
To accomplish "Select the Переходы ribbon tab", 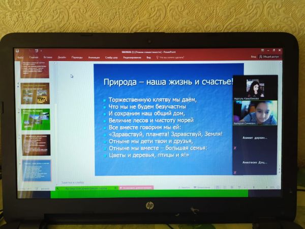I will click(77, 58).
